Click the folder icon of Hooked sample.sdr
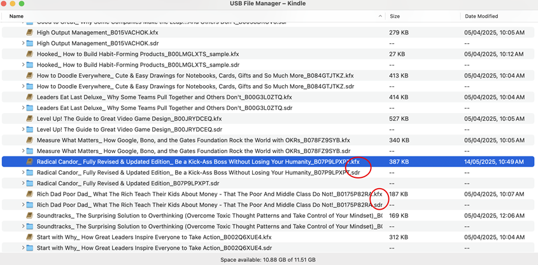 pyautogui.click(x=29, y=65)
